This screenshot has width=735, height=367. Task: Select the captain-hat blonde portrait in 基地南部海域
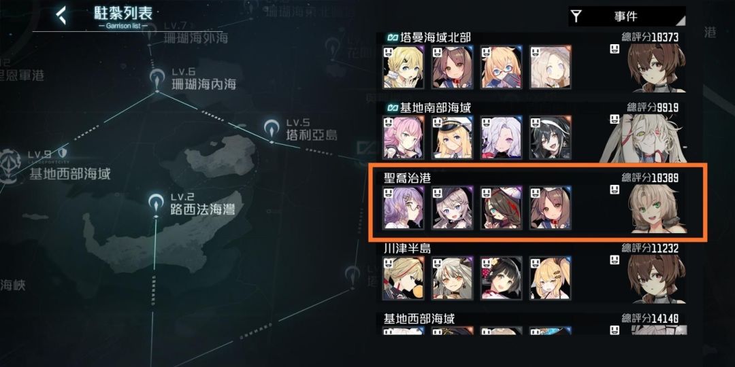(452, 137)
